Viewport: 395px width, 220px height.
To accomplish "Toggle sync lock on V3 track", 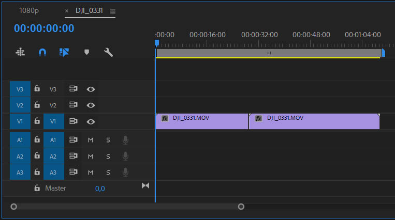I will click(x=74, y=89).
